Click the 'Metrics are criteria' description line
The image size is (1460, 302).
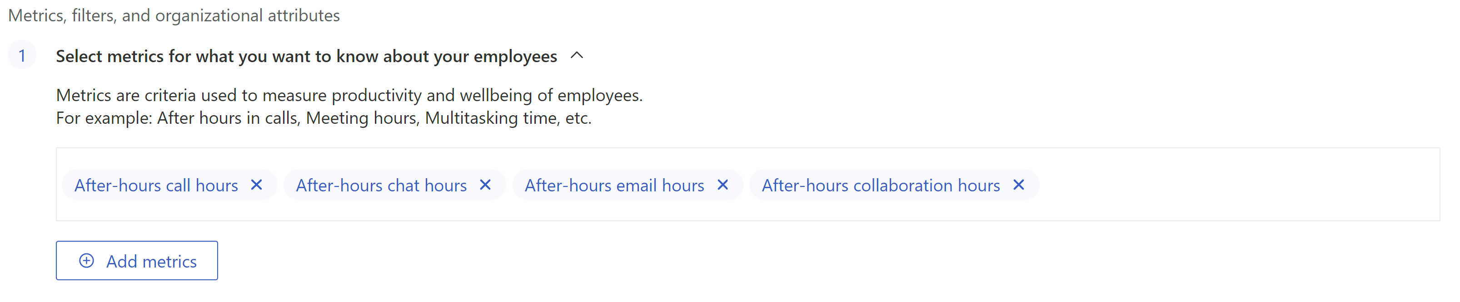tap(349, 95)
